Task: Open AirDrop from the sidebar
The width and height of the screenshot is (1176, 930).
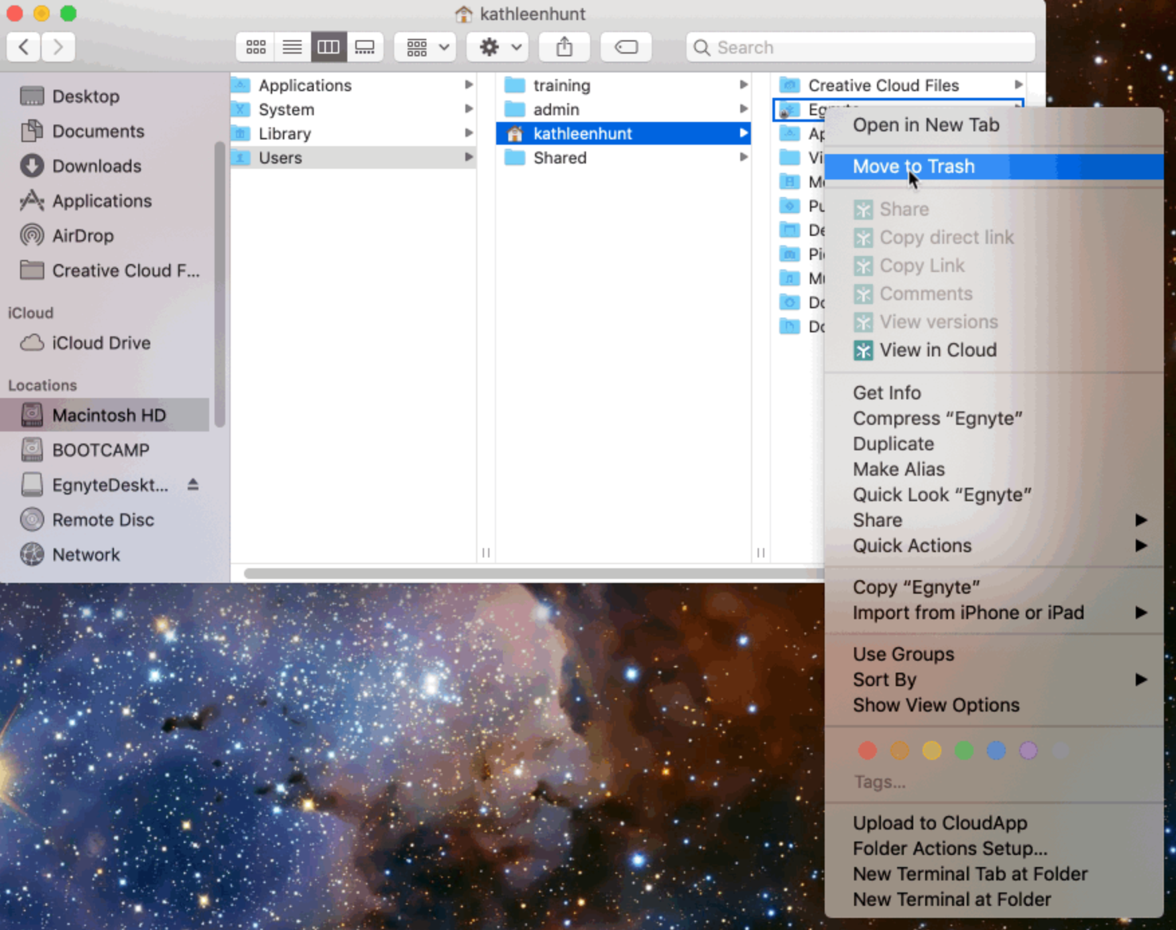Action: [82, 236]
